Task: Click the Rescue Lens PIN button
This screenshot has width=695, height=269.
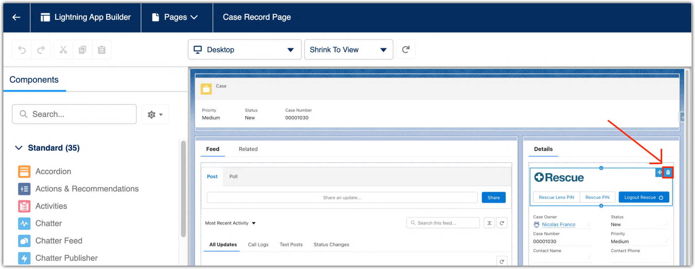Action: click(x=556, y=197)
